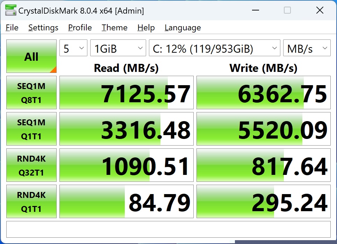Run the SEQ1M Q8T1 test
Viewport: 337px width, 244px height.
pos(31,93)
